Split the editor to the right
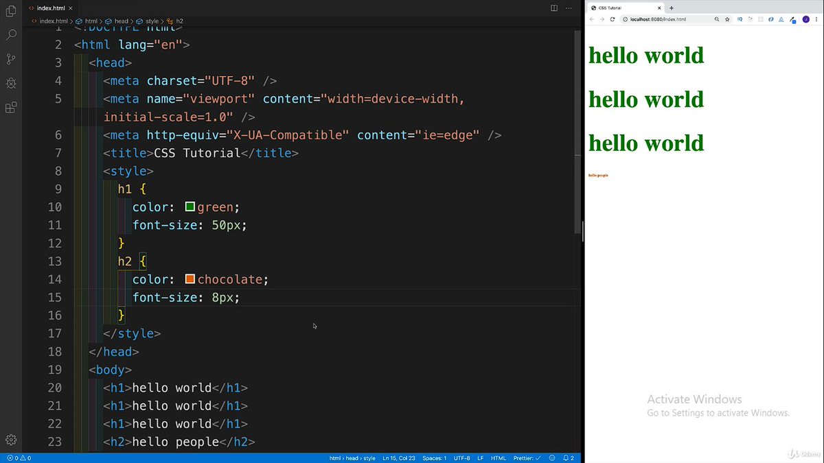Screen dimensions: 824x463 (x=554, y=8)
